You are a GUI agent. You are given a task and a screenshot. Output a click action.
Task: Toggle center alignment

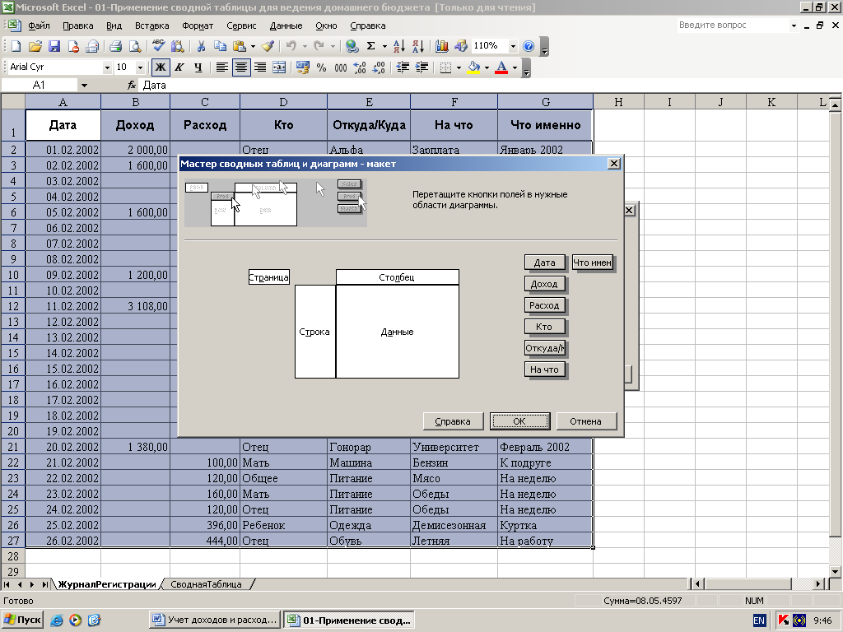click(x=241, y=67)
